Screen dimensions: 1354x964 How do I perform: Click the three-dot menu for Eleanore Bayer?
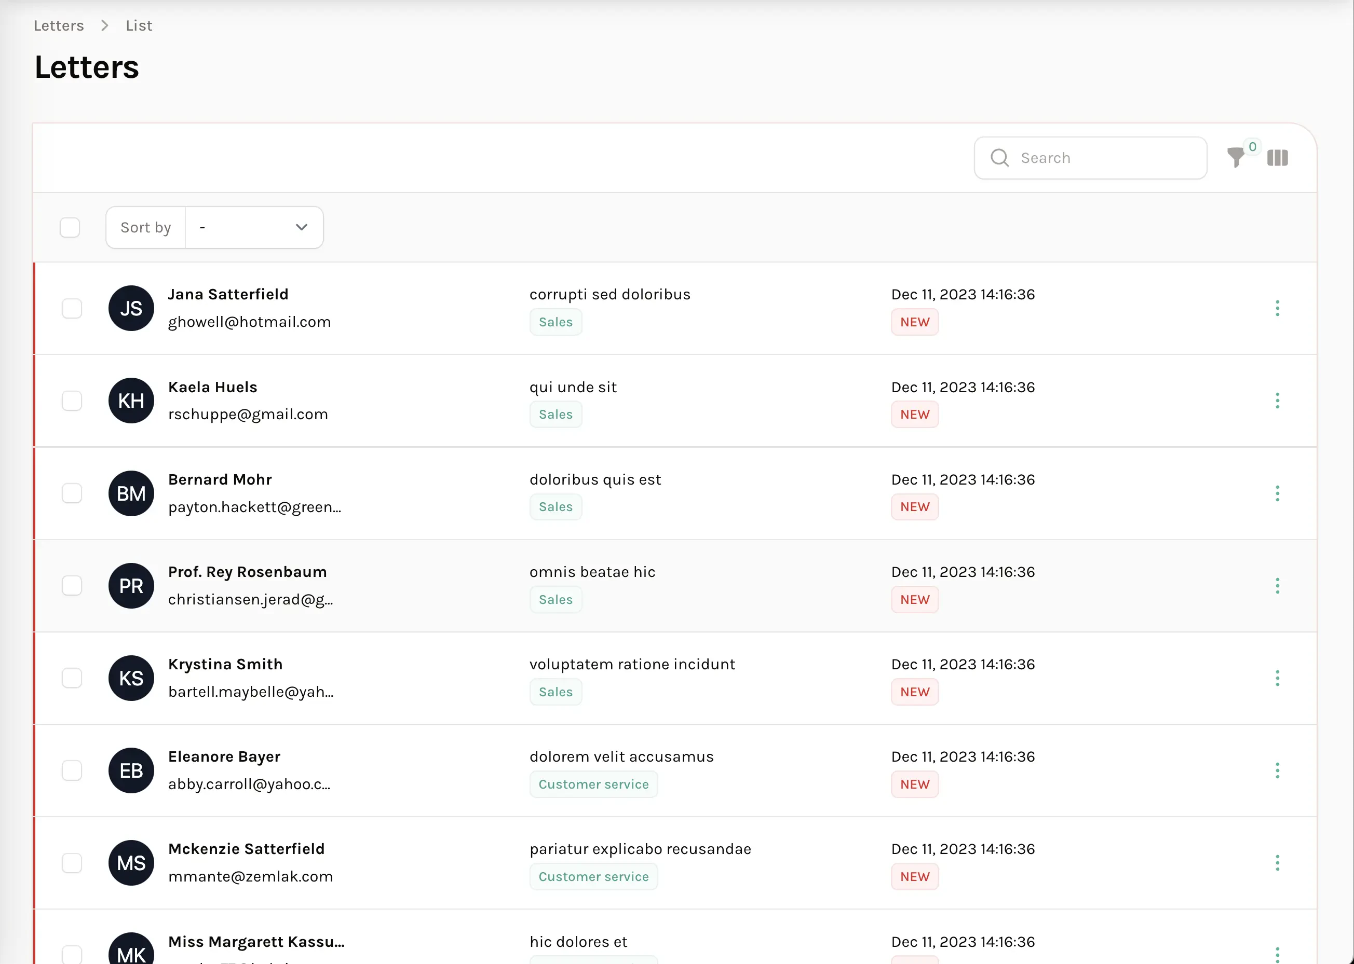(1277, 770)
